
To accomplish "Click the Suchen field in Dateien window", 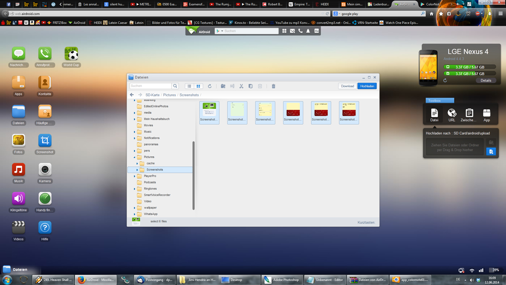I will coord(151,86).
